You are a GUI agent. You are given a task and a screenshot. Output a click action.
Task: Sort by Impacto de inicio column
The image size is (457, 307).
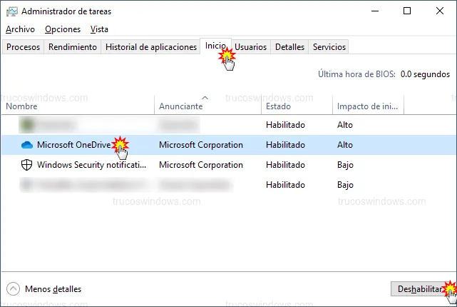(367, 106)
